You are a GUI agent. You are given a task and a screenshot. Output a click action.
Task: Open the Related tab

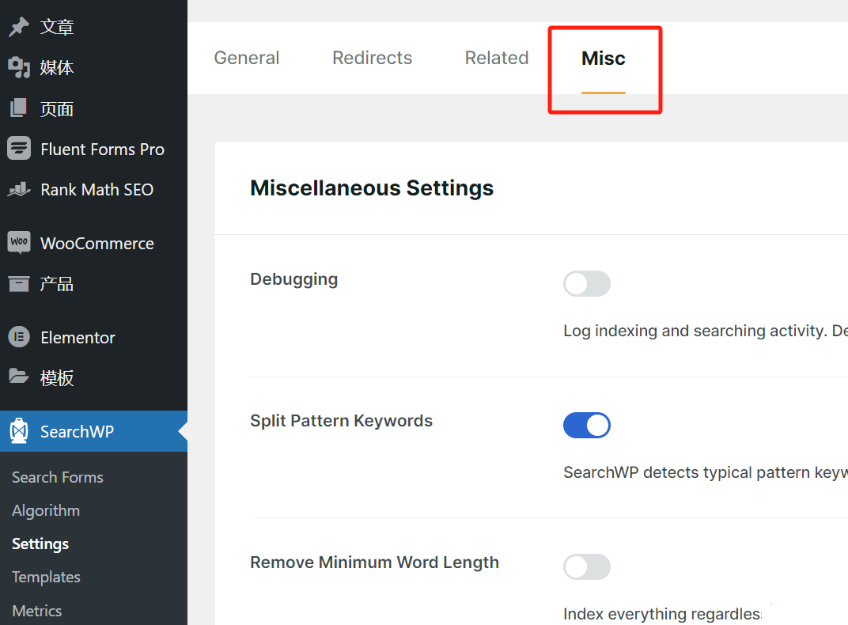[x=497, y=58]
